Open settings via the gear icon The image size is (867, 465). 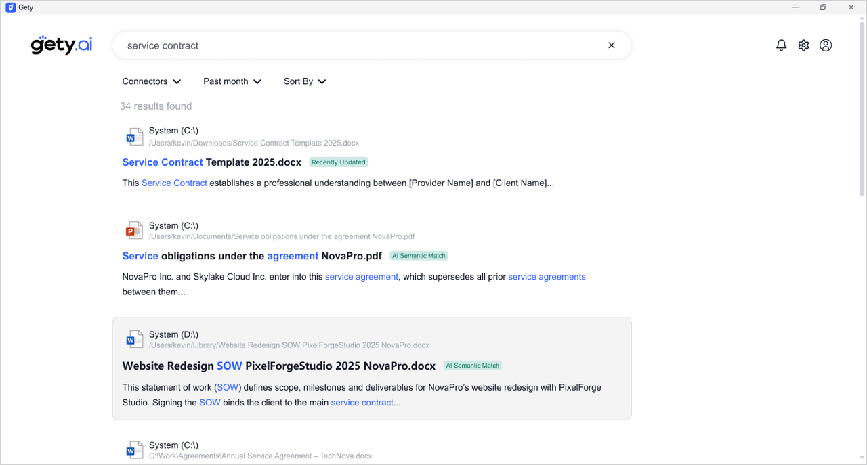[803, 45]
